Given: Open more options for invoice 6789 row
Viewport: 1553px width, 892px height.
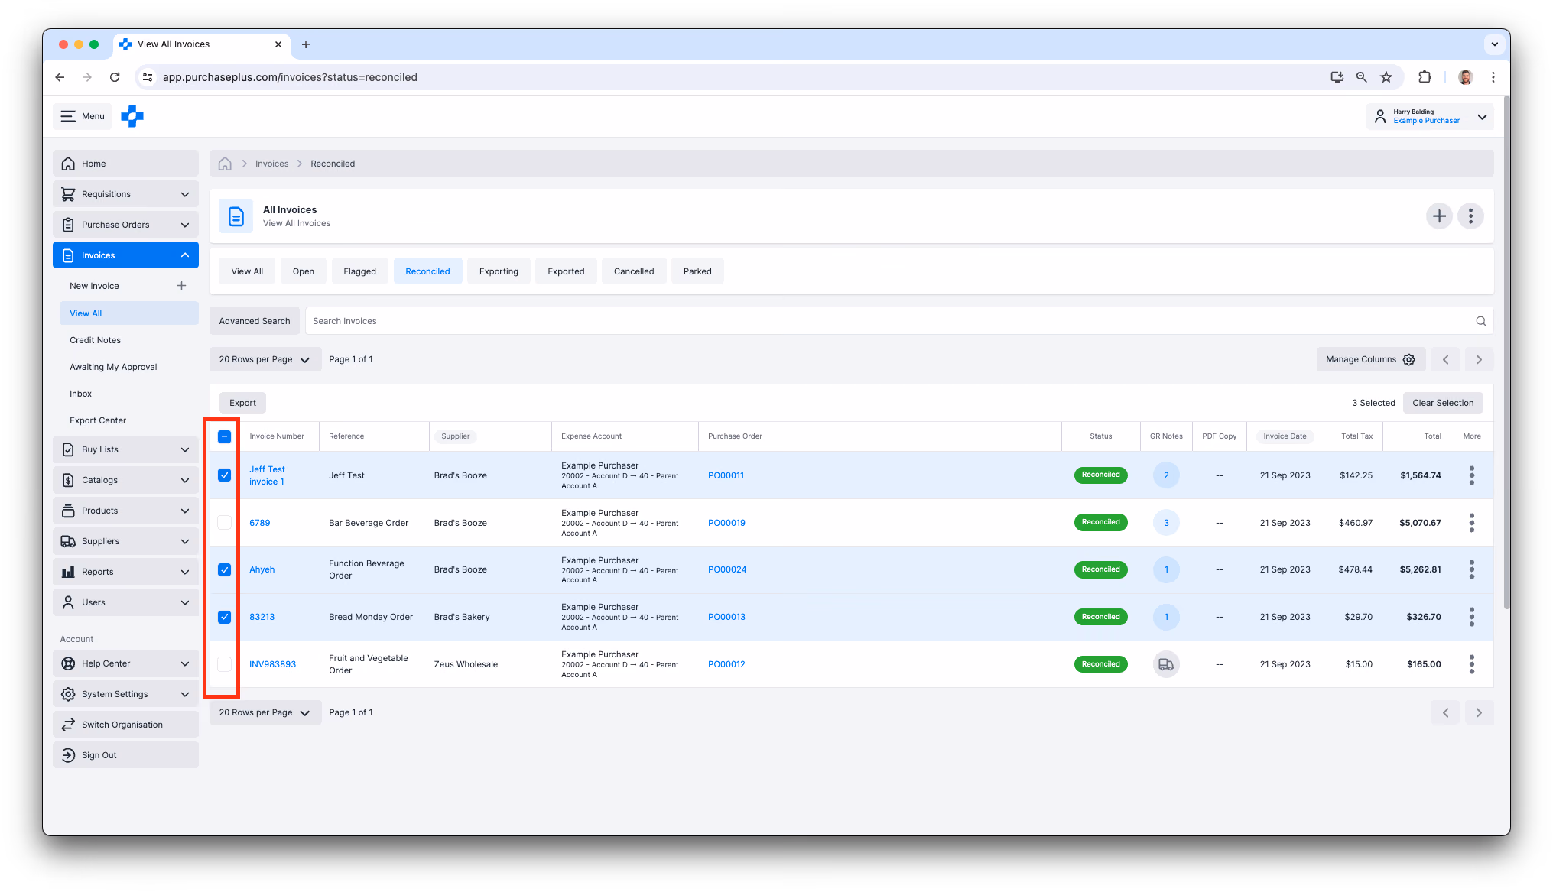Looking at the screenshot, I should coord(1471,523).
